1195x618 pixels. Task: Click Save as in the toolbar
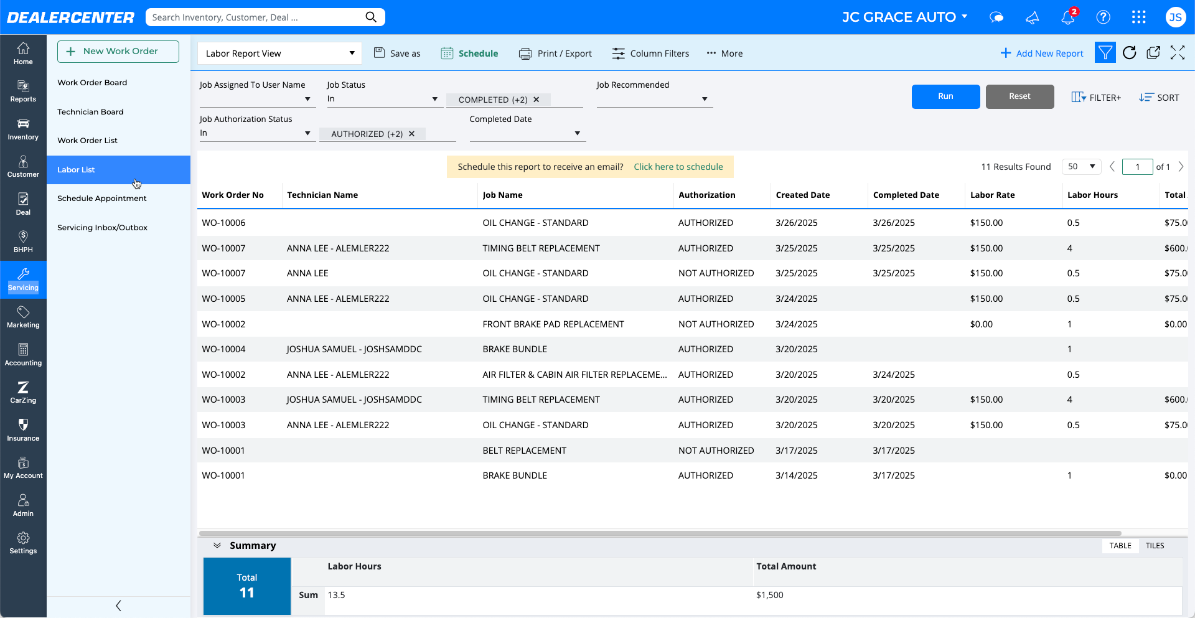397,54
